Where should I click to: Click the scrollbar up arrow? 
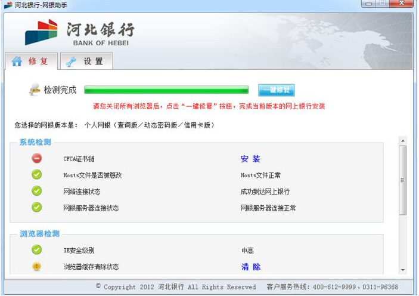pyautogui.click(x=403, y=140)
